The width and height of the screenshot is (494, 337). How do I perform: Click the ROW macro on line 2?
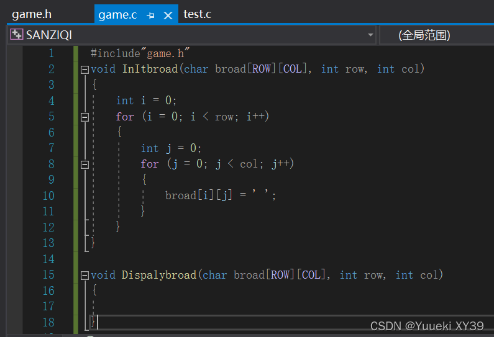click(x=262, y=69)
